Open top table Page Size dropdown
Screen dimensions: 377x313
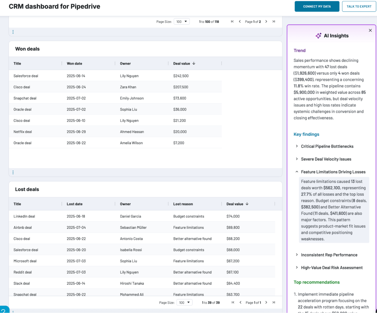tap(182, 22)
